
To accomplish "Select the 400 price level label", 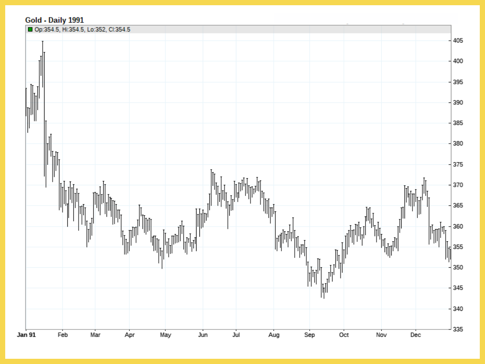I will pyautogui.click(x=458, y=61).
